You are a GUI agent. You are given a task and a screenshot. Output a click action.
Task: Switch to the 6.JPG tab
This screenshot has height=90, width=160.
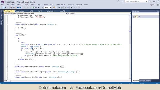(31, 11)
